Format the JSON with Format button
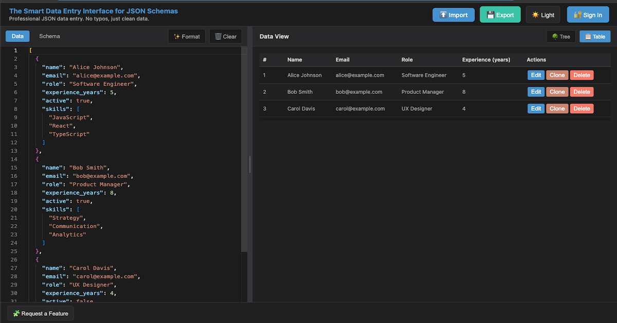This screenshot has width=617, height=323. (187, 36)
